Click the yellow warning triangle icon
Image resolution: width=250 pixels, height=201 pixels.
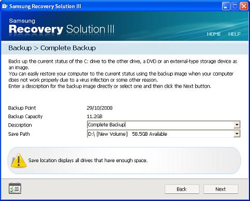19,161
